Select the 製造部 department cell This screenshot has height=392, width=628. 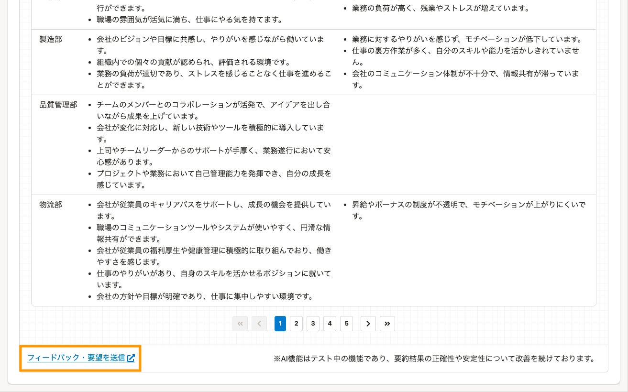(51, 39)
